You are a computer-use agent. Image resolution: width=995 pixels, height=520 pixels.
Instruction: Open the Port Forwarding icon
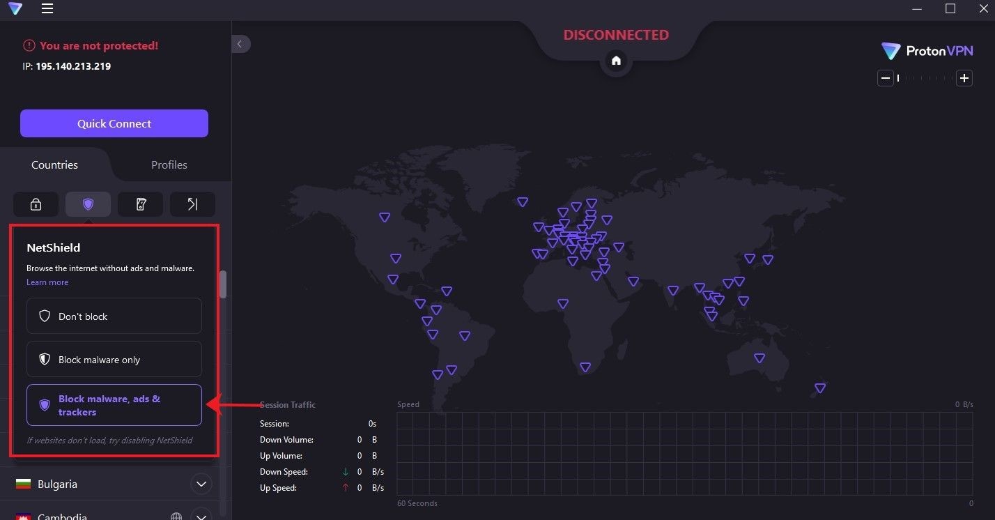pos(192,204)
